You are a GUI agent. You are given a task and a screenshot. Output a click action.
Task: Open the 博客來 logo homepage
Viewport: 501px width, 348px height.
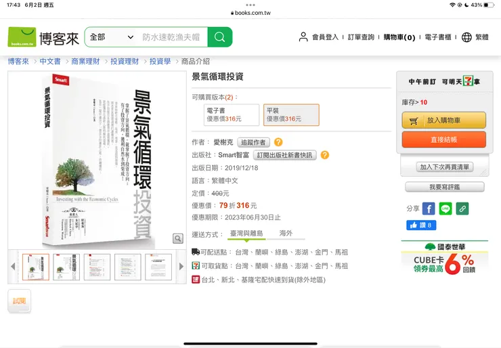[x=43, y=37]
